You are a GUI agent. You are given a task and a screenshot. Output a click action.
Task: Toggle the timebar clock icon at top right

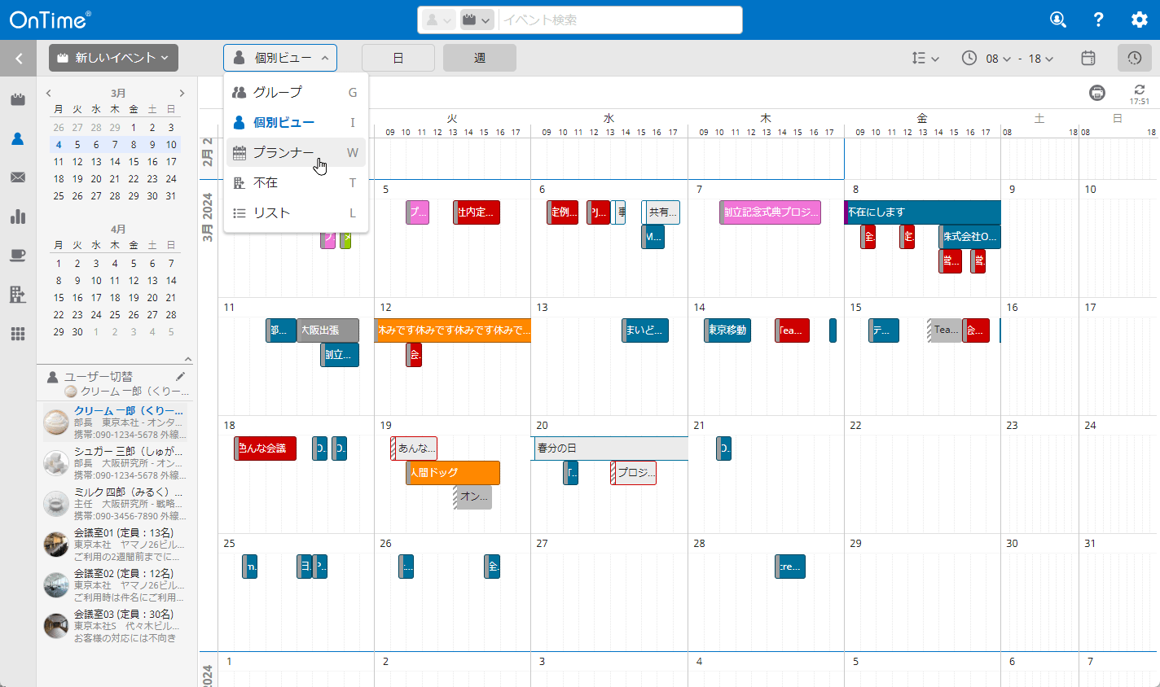1134,58
